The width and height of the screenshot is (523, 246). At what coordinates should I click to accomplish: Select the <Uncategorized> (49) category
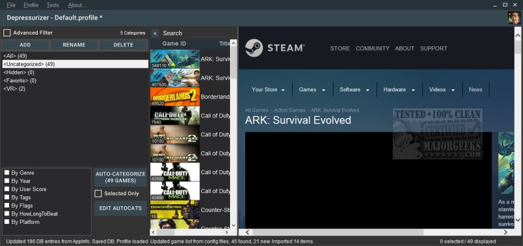pyautogui.click(x=75, y=64)
